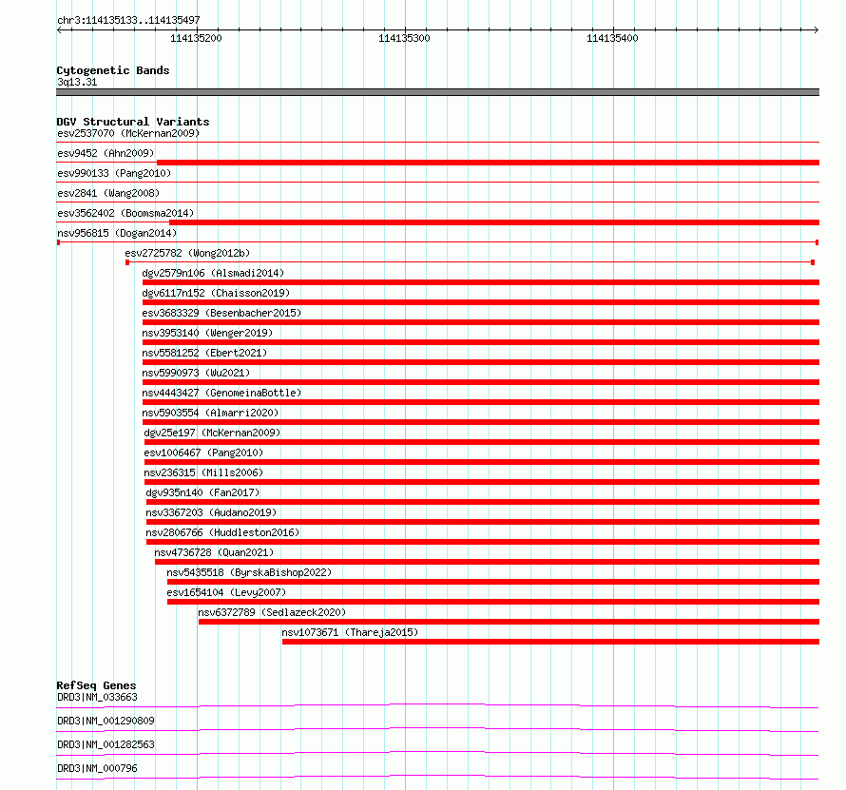
Task: Select nsv956815 (Dogan2014) variant label
Action: click(117, 233)
